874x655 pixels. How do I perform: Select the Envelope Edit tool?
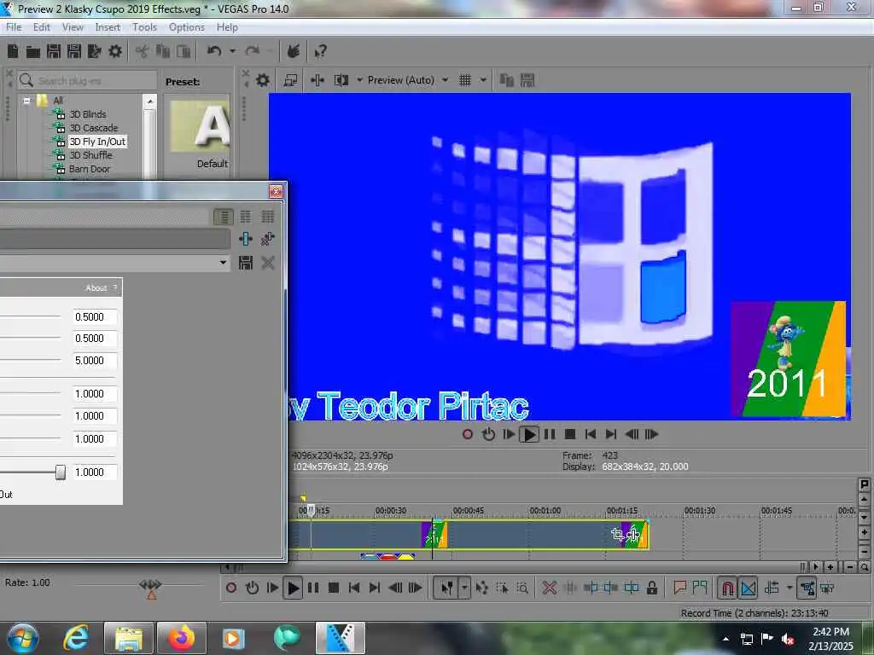coord(482,588)
